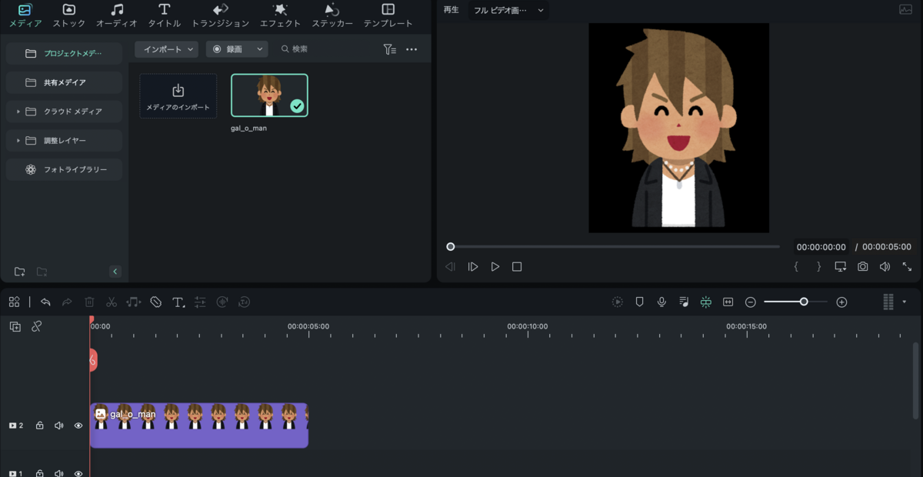Open the テンプレート tab
Viewport: 923px width, 477px height.
click(388, 15)
